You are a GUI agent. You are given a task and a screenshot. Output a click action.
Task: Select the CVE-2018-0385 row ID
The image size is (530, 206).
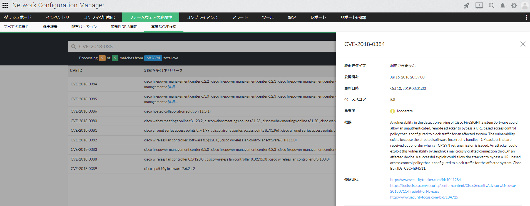[84, 99]
